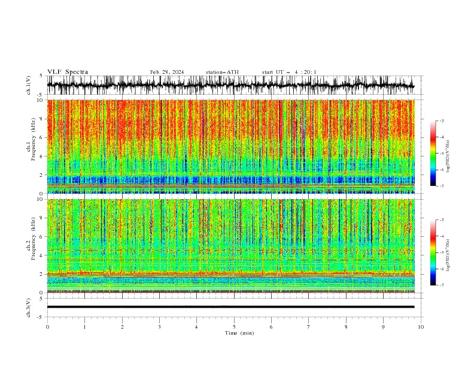Click time axis tick label "2"
The width and height of the screenshot is (474, 367).
[122, 327]
